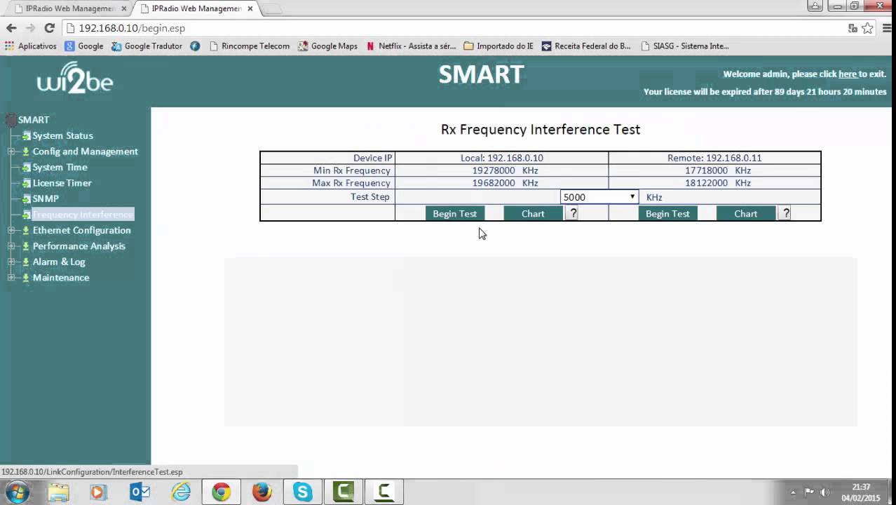Click the 'Remote: 192.168.0.11' cell
Image resolution: width=896 pixels, height=505 pixels.
pyautogui.click(x=714, y=158)
